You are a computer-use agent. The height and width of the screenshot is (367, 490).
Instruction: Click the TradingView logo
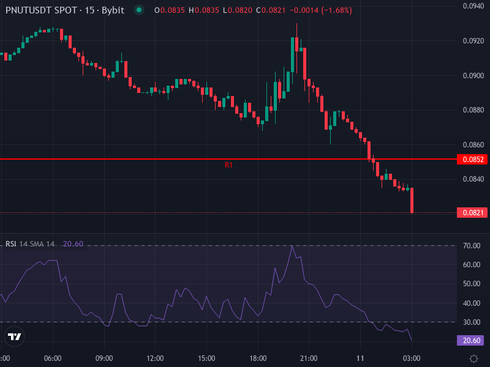pos(15,336)
